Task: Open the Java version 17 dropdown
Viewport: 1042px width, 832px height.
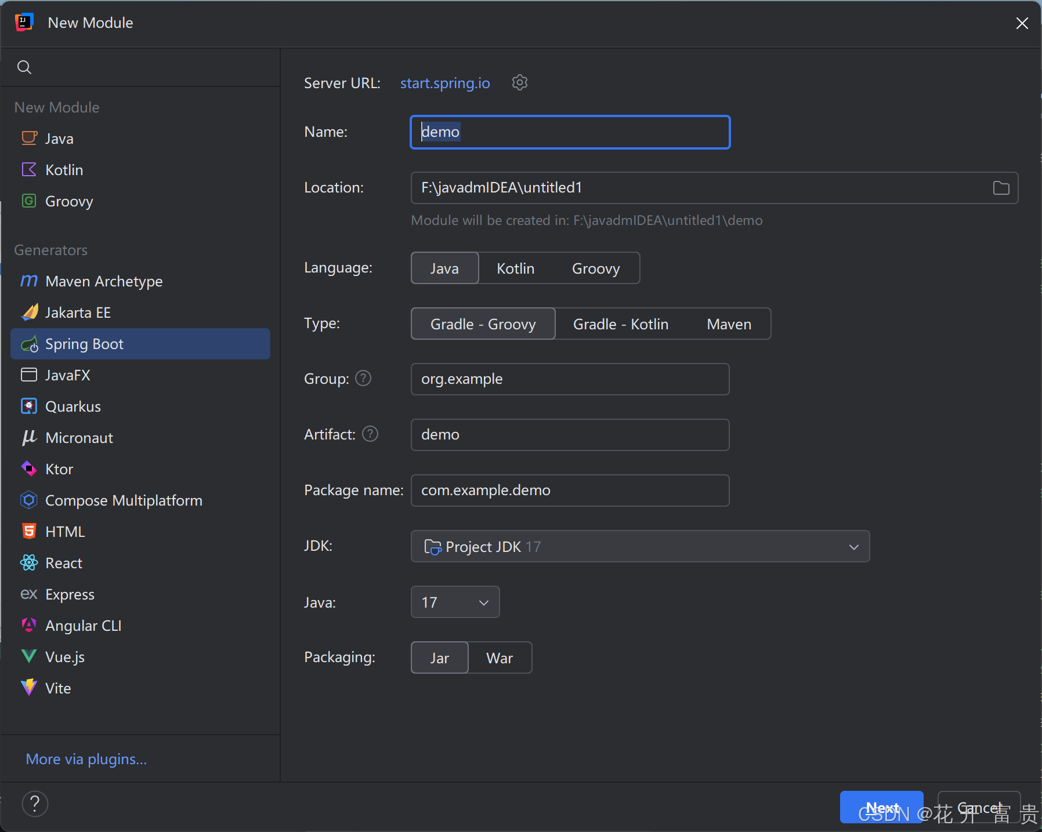Action: tap(455, 602)
